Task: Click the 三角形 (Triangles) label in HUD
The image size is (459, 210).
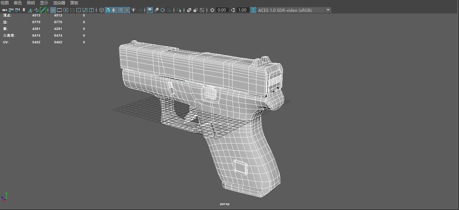Action: click(9, 35)
